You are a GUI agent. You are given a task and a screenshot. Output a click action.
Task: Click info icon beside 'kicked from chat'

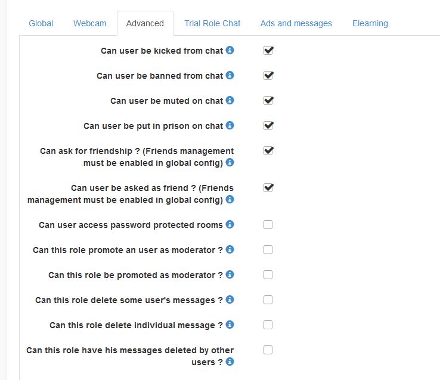pyautogui.click(x=230, y=51)
